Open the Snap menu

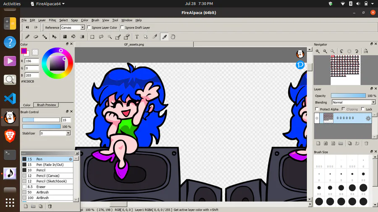[74, 20]
